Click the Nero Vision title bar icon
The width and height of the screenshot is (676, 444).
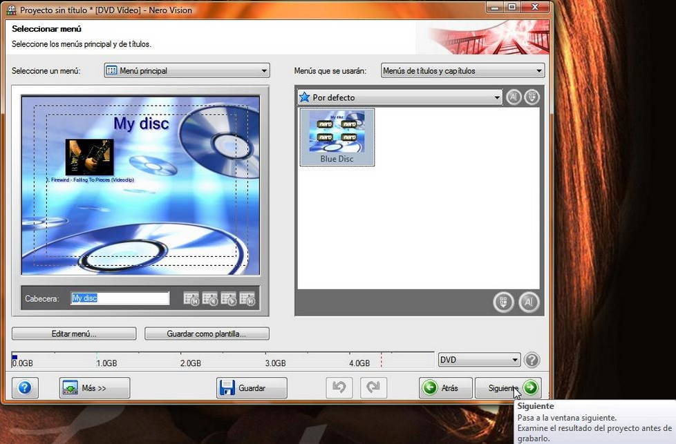point(11,10)
